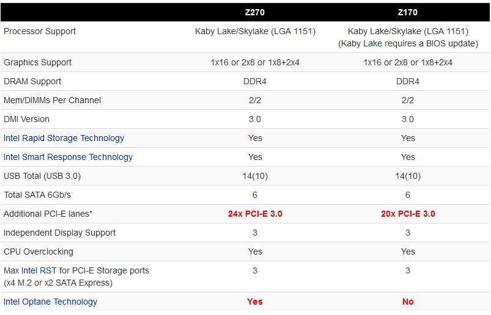The height and width of the screenshot is (315, 491).
Task: Click the Kaby Lake BIOS update note
Action: [408, 43]
